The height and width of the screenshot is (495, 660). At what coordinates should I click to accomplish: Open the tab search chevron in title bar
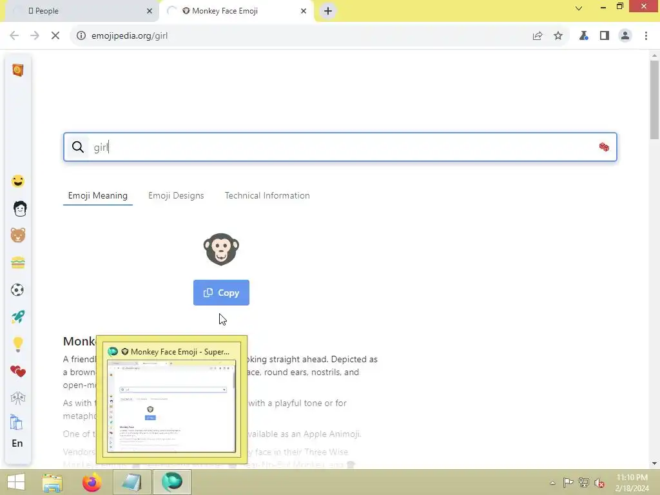(x=579, y=8)
